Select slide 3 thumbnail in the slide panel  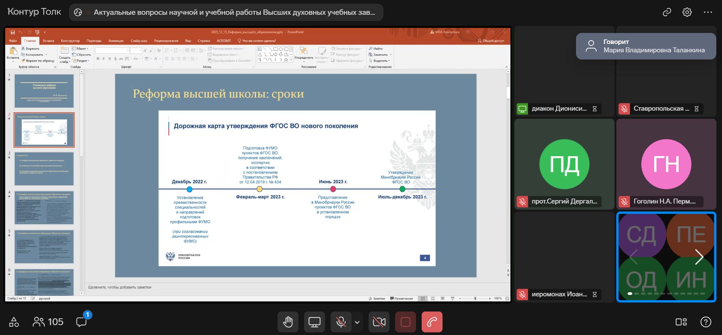(44, 169)
